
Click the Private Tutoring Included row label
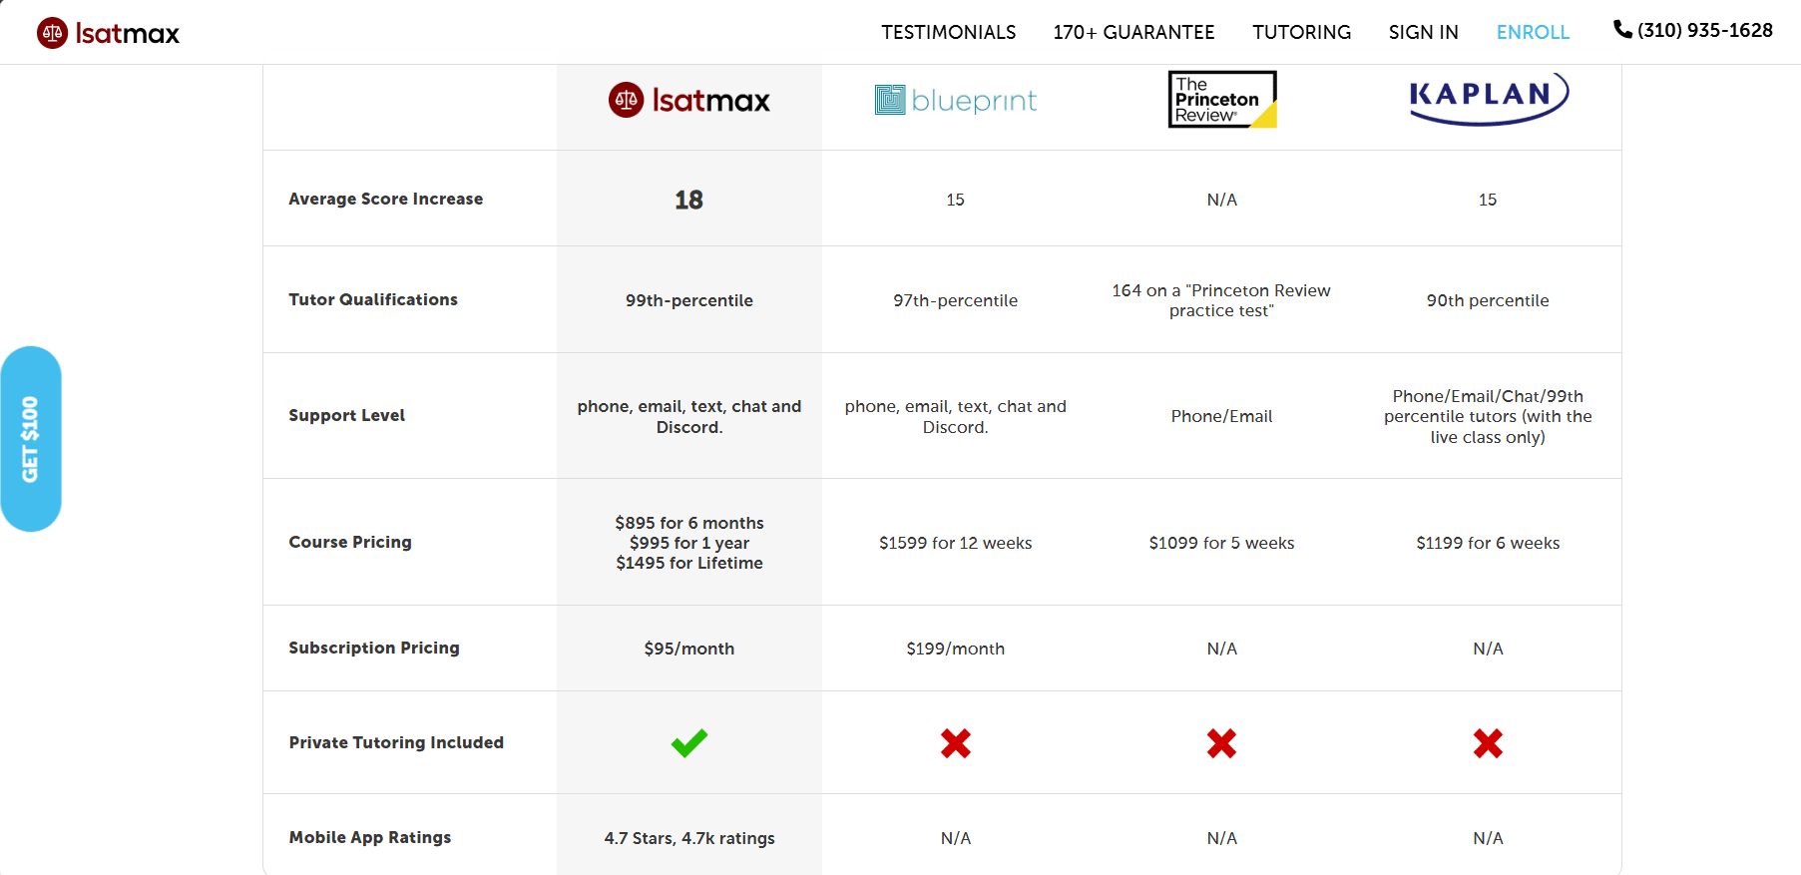(396, 742)
